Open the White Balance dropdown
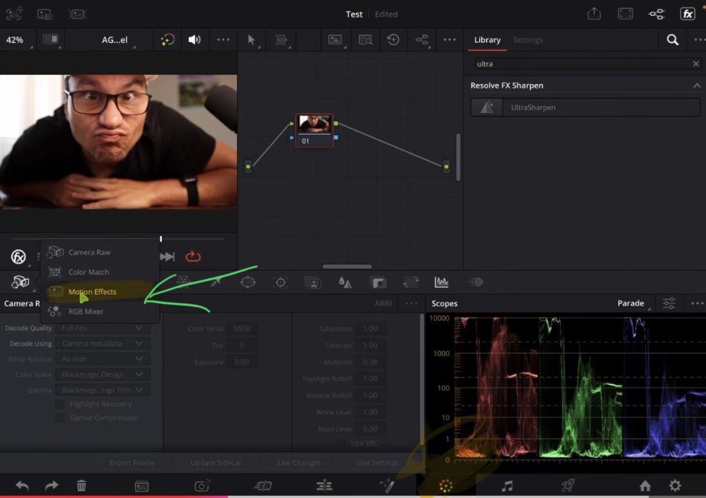The height and width of the screenshot is (498, 706). (x=103, y=359)
